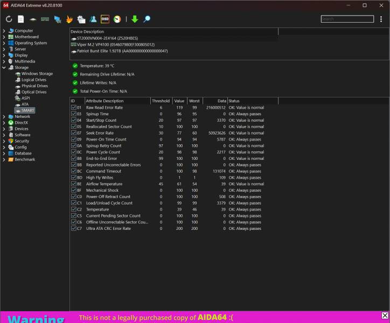Expand the Operating System node
Screen dimensions: 390x323
click(x=4, y=43)
